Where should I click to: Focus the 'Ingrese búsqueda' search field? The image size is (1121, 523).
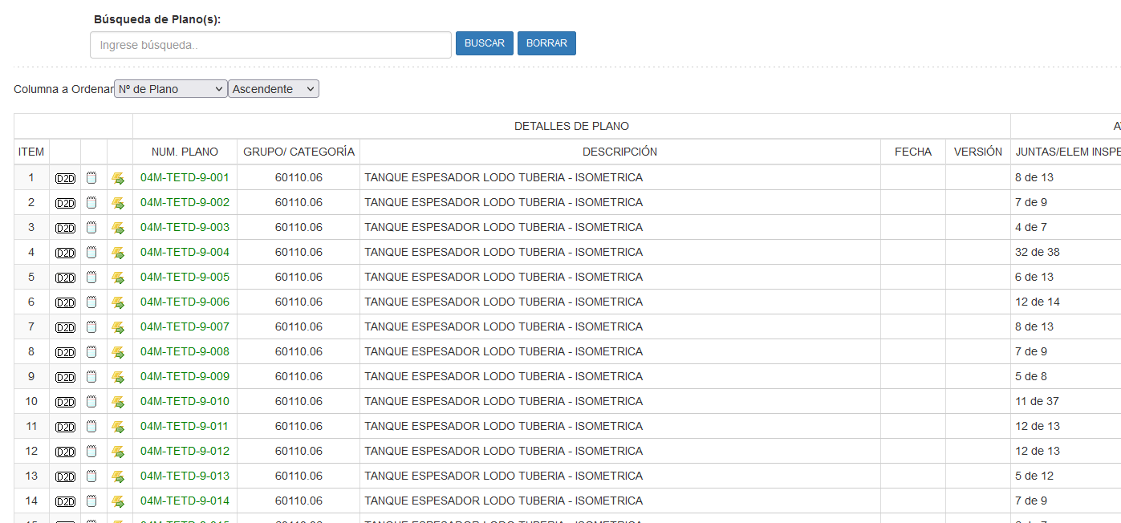point(270,45)
